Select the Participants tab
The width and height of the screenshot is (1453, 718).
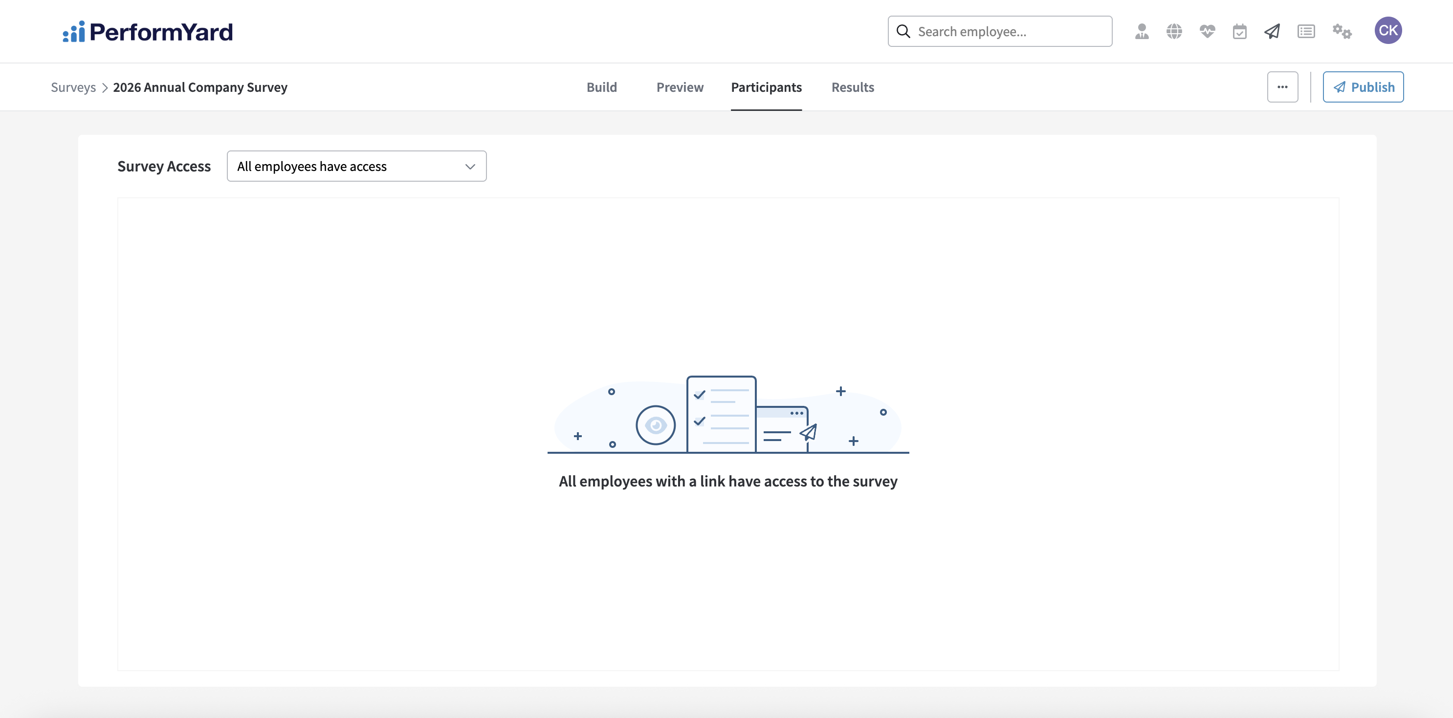click(766, 87)
